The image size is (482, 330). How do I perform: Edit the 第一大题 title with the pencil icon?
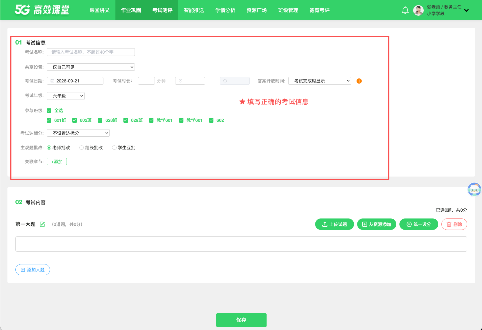pos(42,224)
